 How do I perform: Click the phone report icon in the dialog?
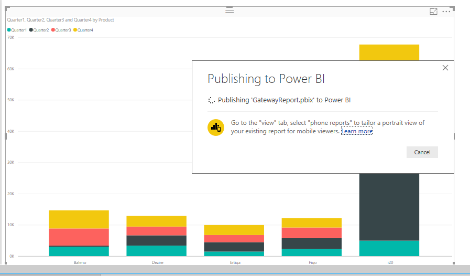[216, 128]
